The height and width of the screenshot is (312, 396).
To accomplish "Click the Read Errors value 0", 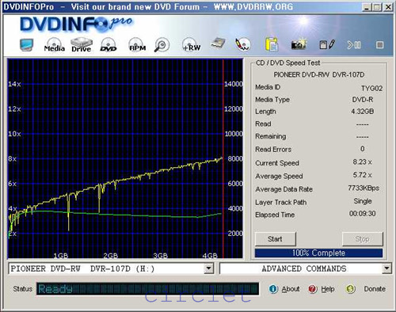I will tap(363, 149).
